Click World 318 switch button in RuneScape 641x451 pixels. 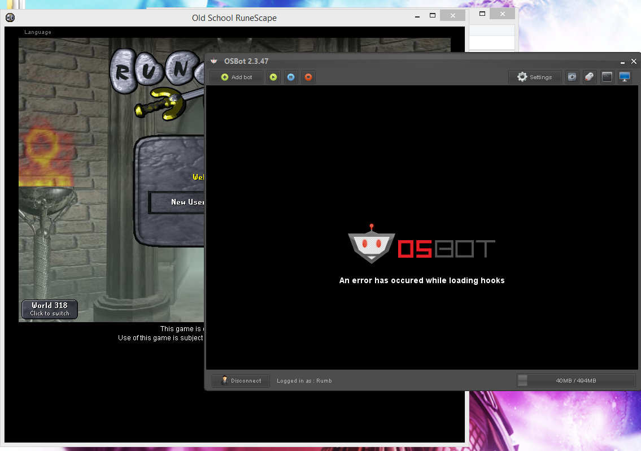(50, 309)
